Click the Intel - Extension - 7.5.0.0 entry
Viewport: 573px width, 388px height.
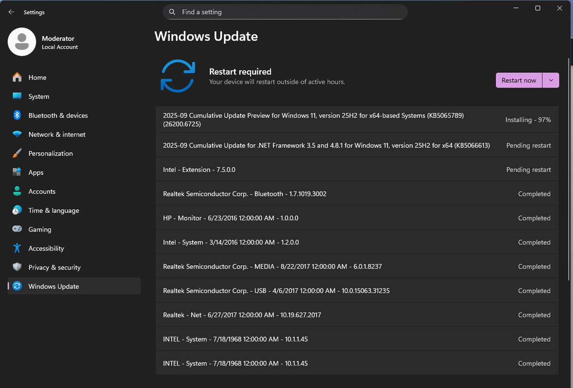pyautogui.click(x=357, y=169)
